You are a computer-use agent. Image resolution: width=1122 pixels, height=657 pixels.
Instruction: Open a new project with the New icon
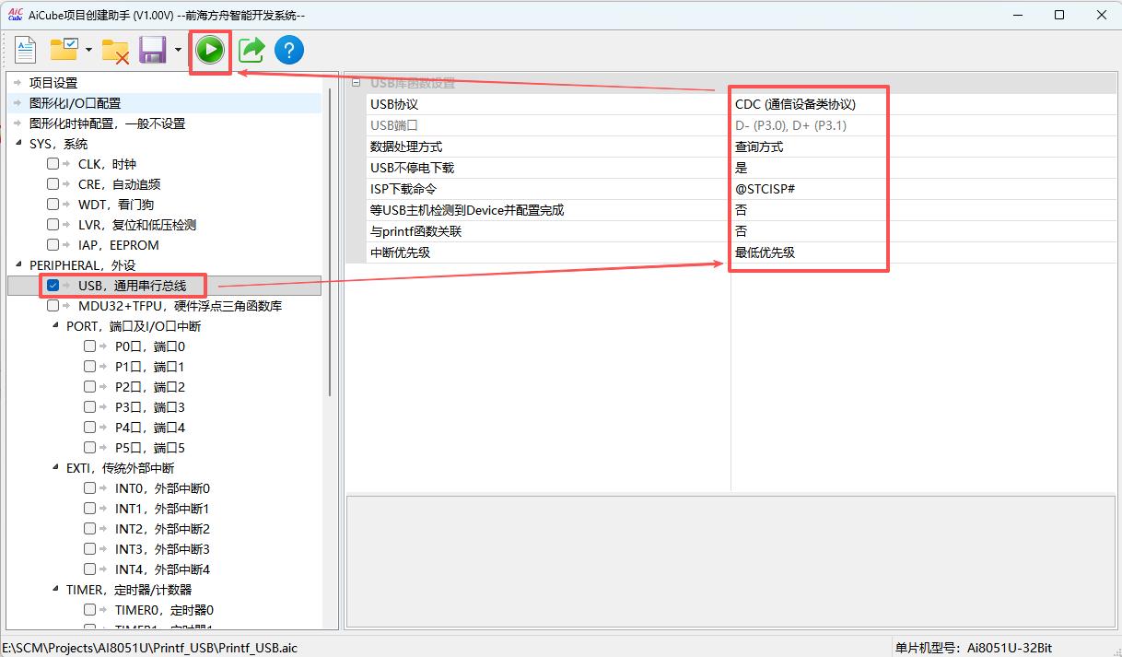click(25, 50)
